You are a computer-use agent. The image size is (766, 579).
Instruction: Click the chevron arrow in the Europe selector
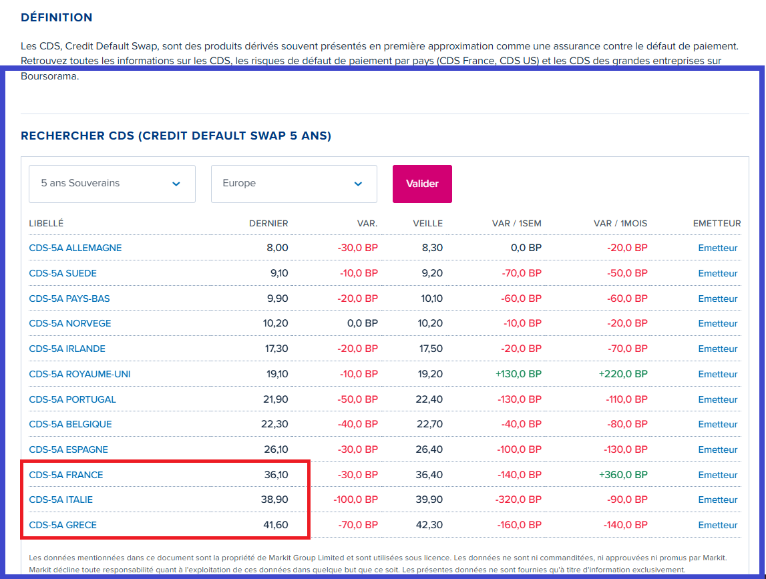click(x=358, y=184)
